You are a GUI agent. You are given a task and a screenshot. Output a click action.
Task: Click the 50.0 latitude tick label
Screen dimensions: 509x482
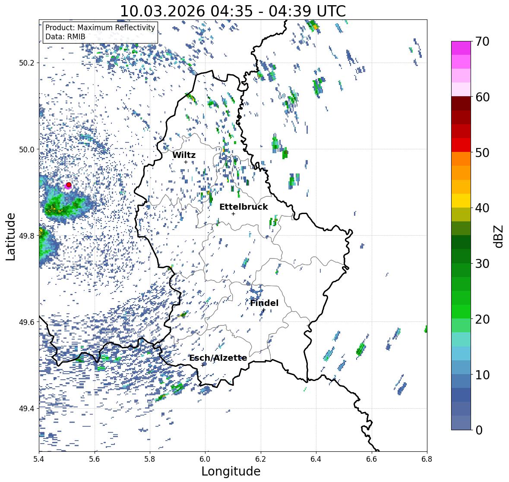(x=27, y=150)
